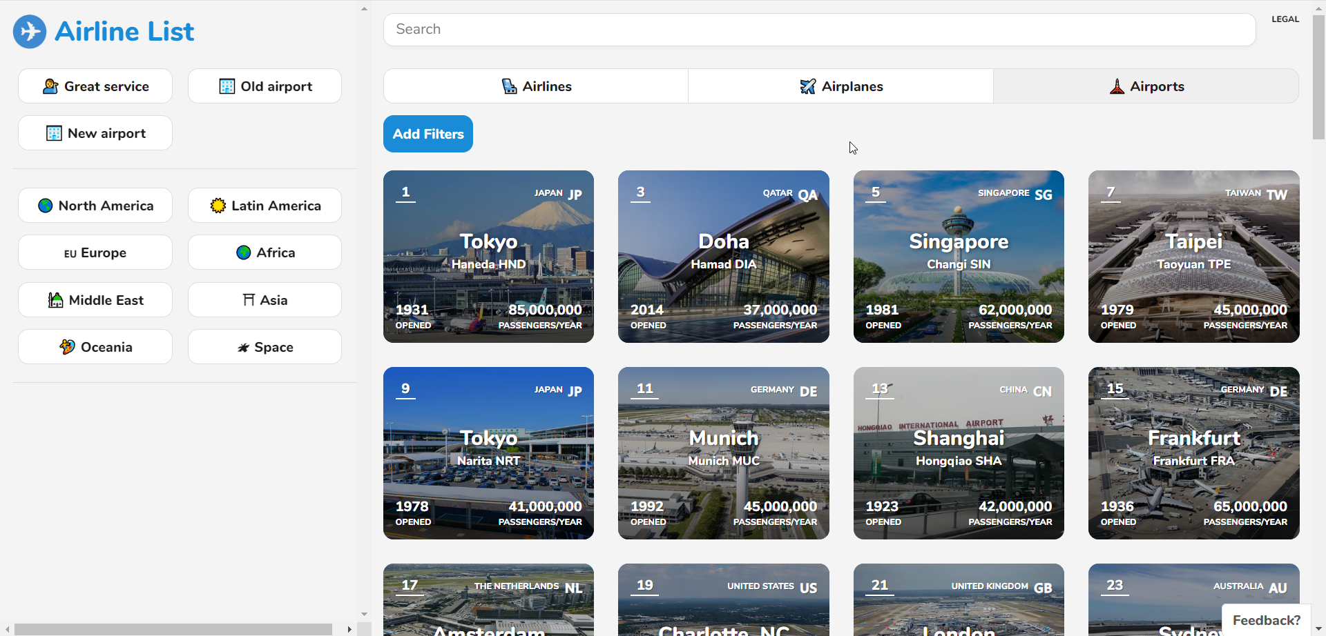Click the sidebar horizontal scrollbar
The height and width of the screenshot is (636, 1326).
coord(173,629)
